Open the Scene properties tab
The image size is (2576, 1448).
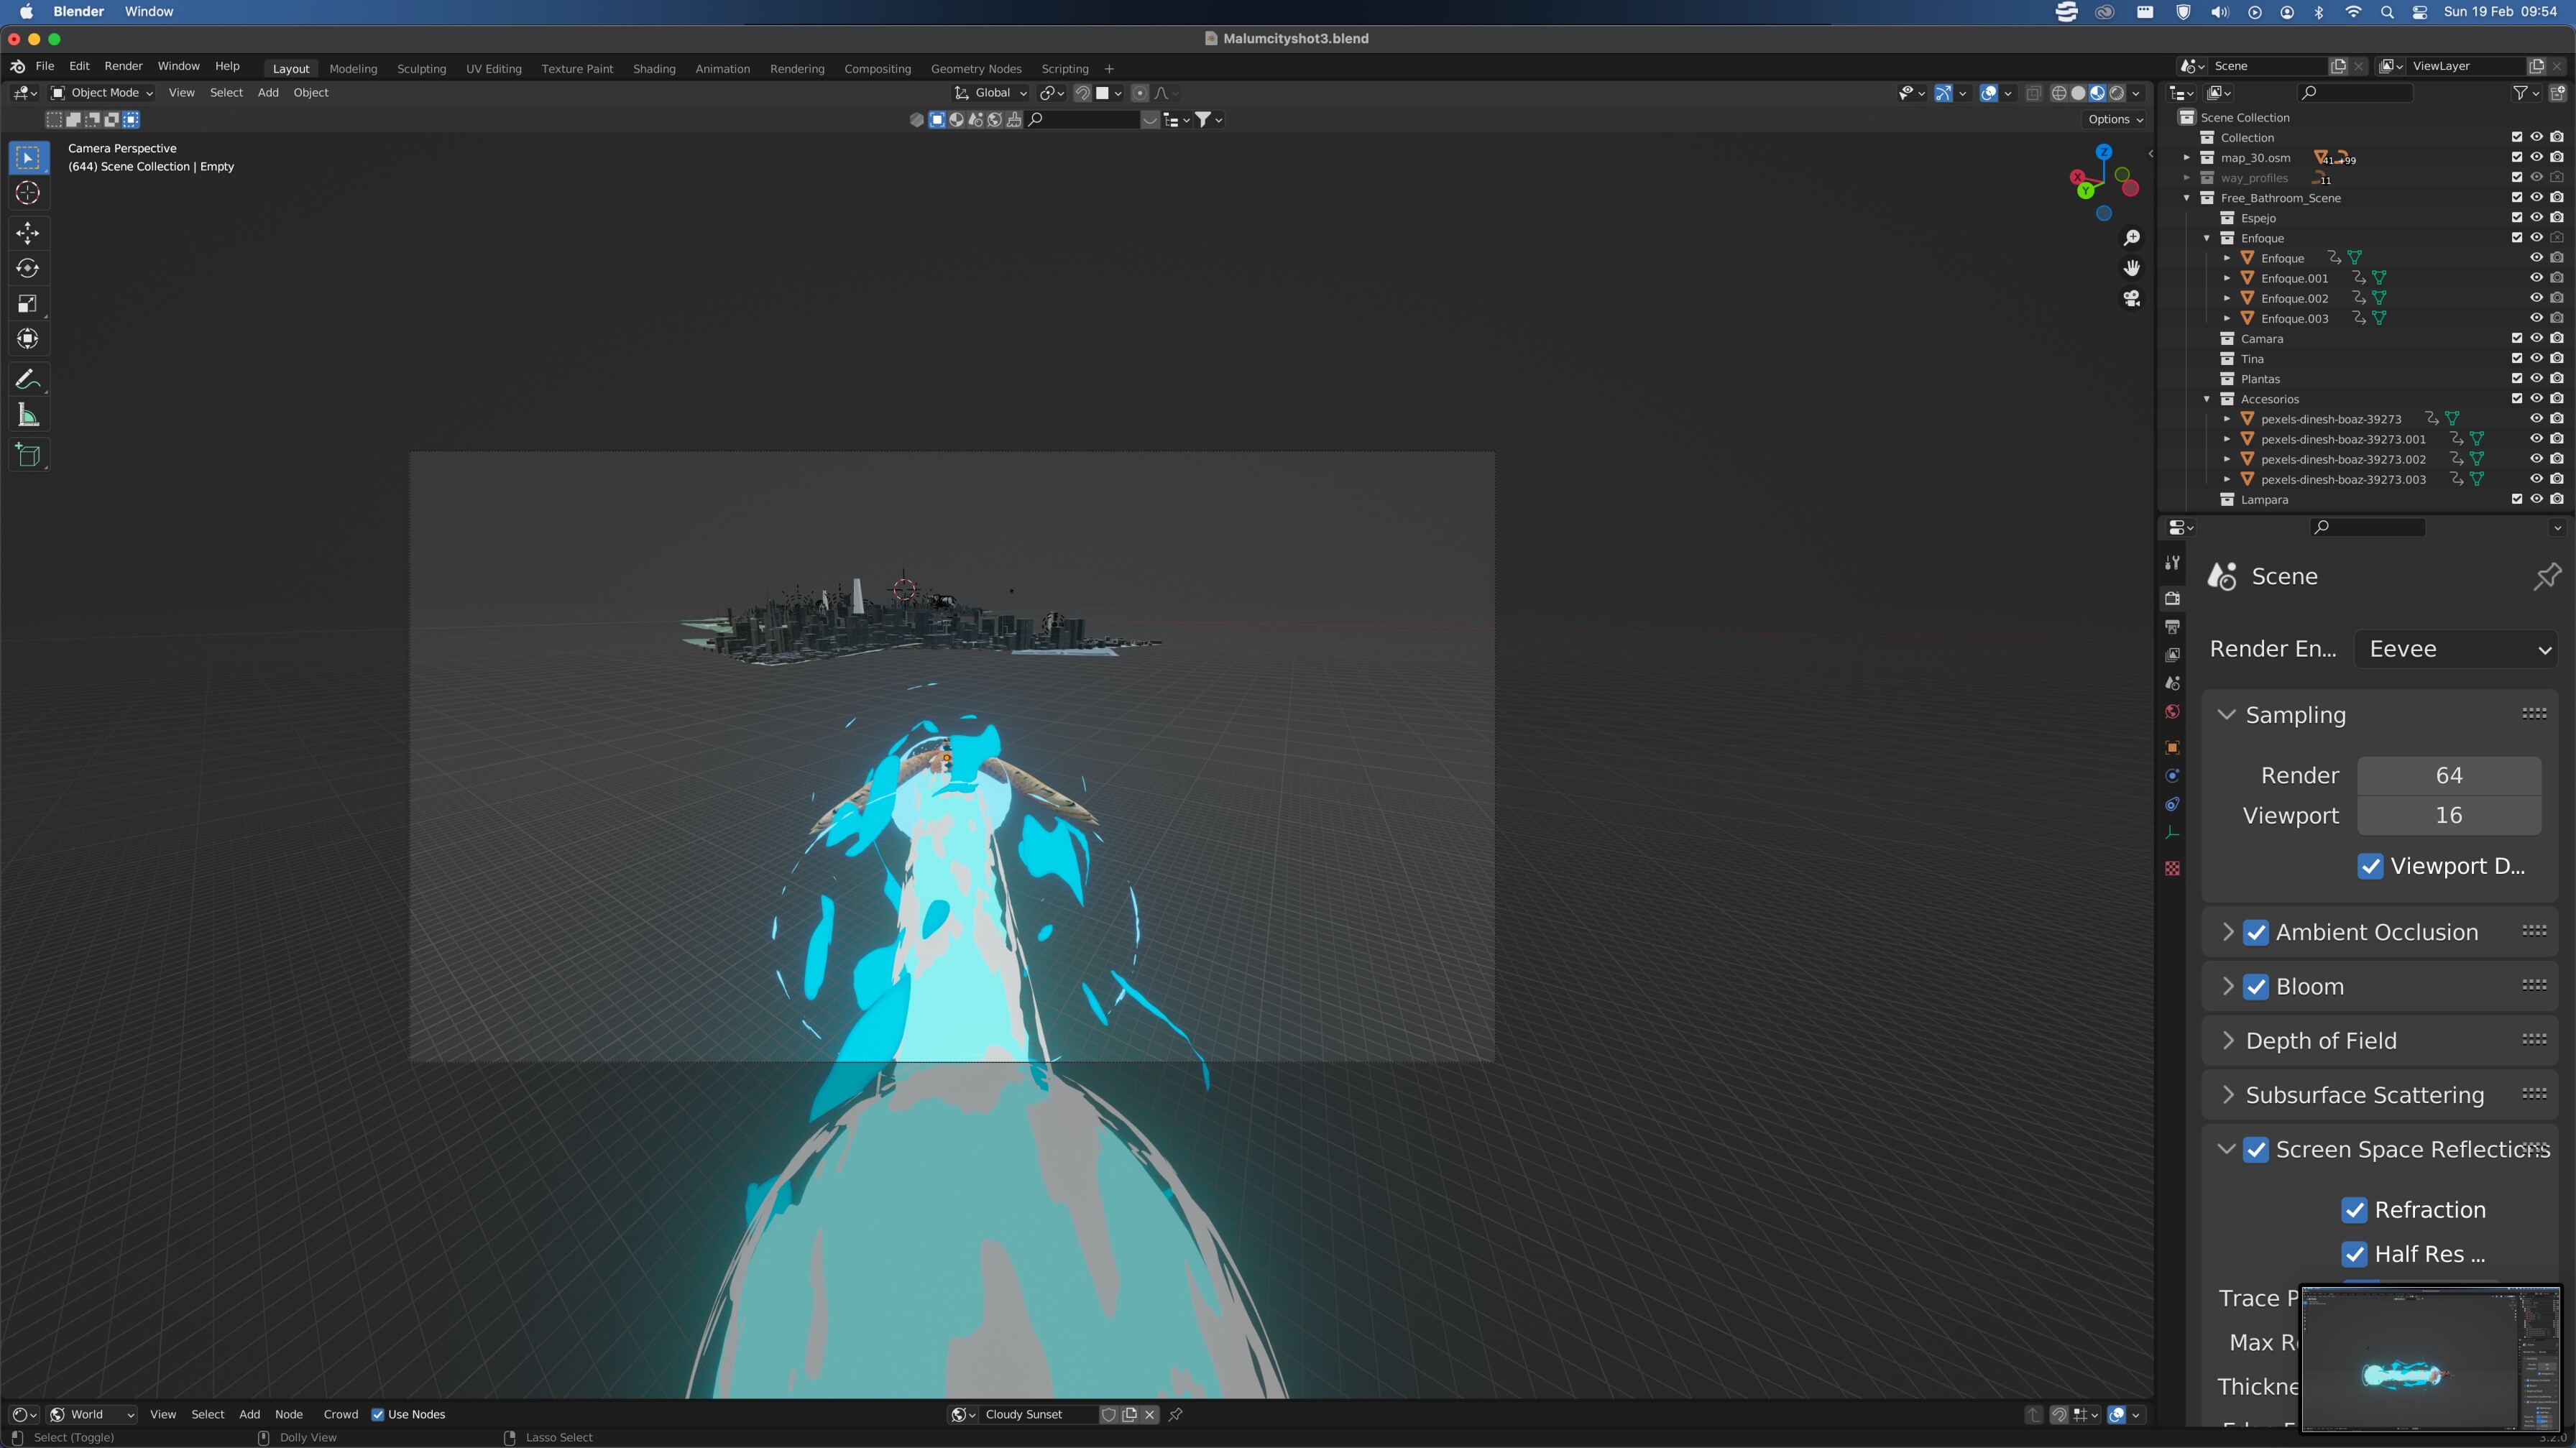pyautogui.click(x=2172, y=682)
